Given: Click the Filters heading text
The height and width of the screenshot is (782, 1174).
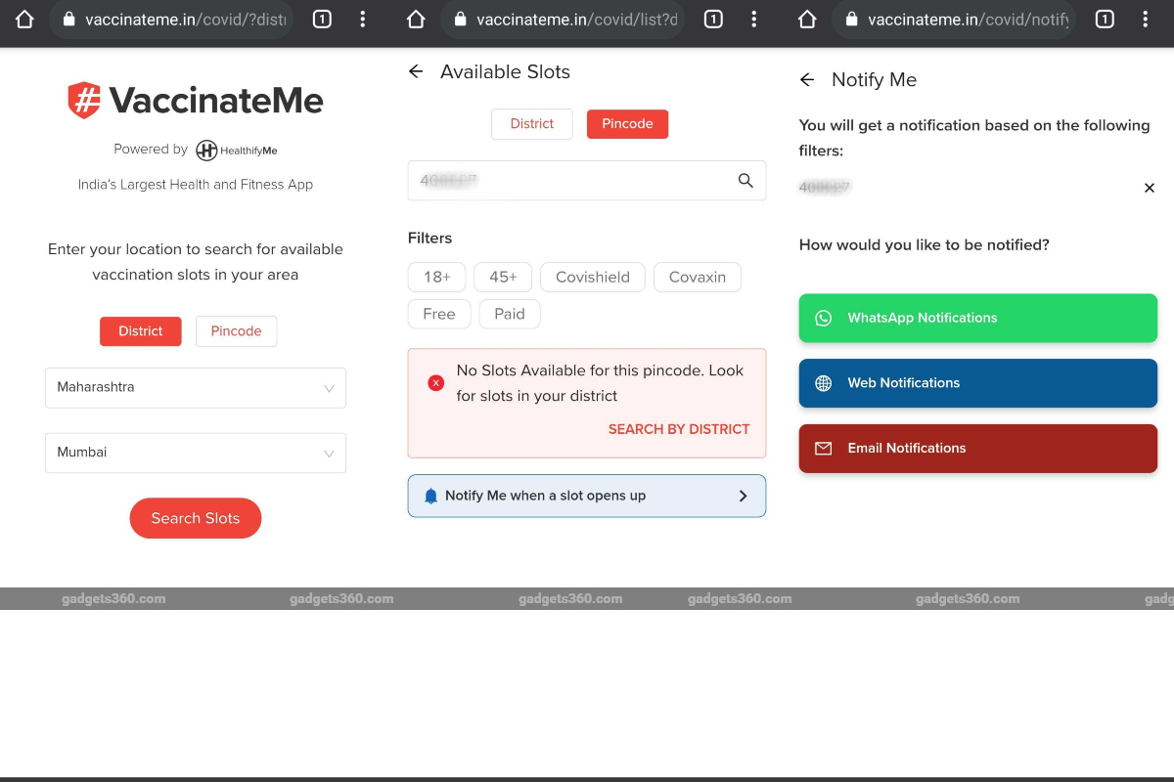Looking at the screenshot, I should pos(430,239).
